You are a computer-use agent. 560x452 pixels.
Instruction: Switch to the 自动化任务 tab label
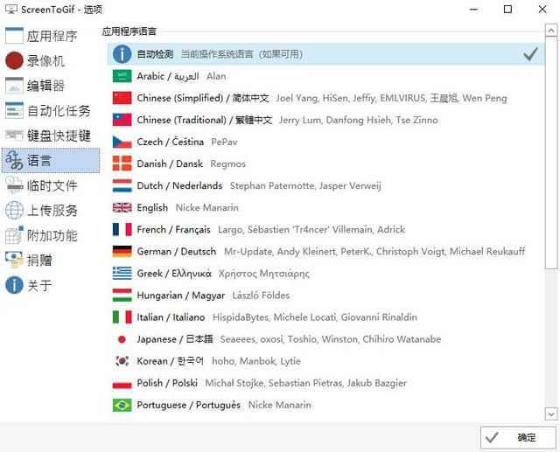tap(59, 111)
